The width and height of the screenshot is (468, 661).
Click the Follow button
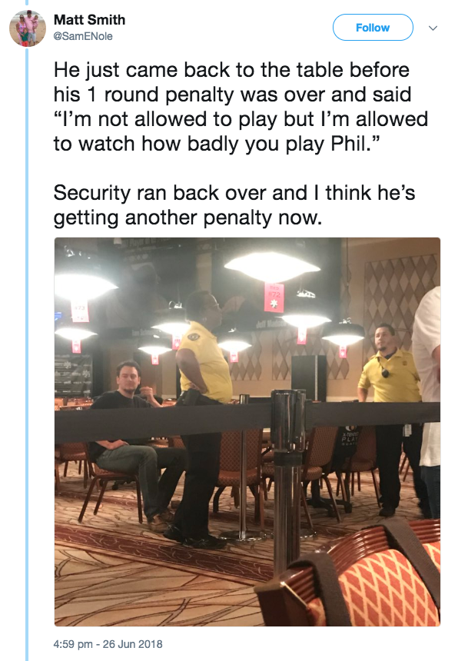point(373,28)
